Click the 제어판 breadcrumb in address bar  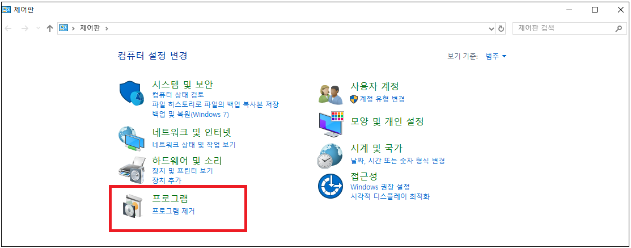[90, 28]
